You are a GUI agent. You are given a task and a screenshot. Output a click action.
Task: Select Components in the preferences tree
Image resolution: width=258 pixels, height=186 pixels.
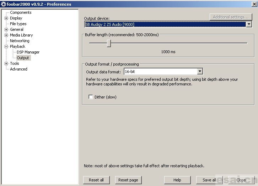(x=21, y=12)
